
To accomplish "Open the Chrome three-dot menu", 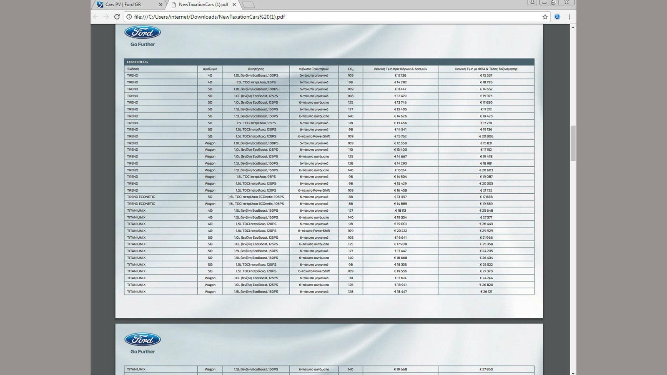I will coord(569,17).
